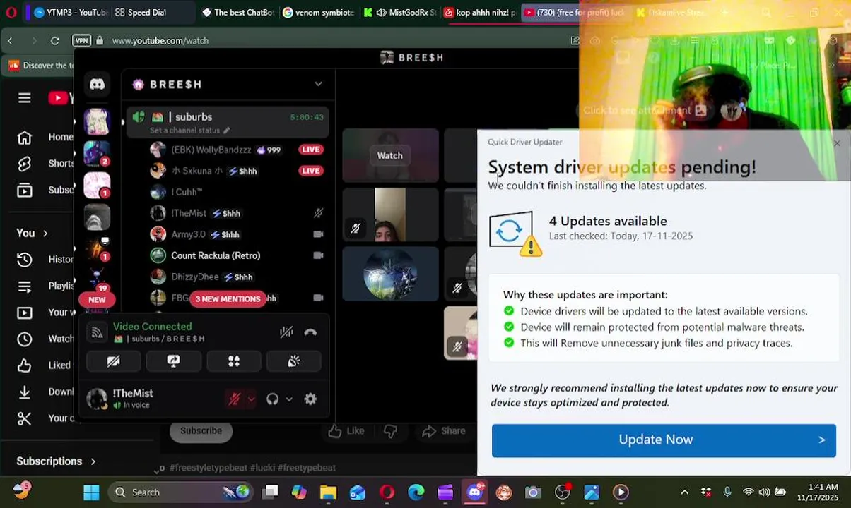
Task: Open Discord direct messages home icon
Action: [x=97, y=85]
